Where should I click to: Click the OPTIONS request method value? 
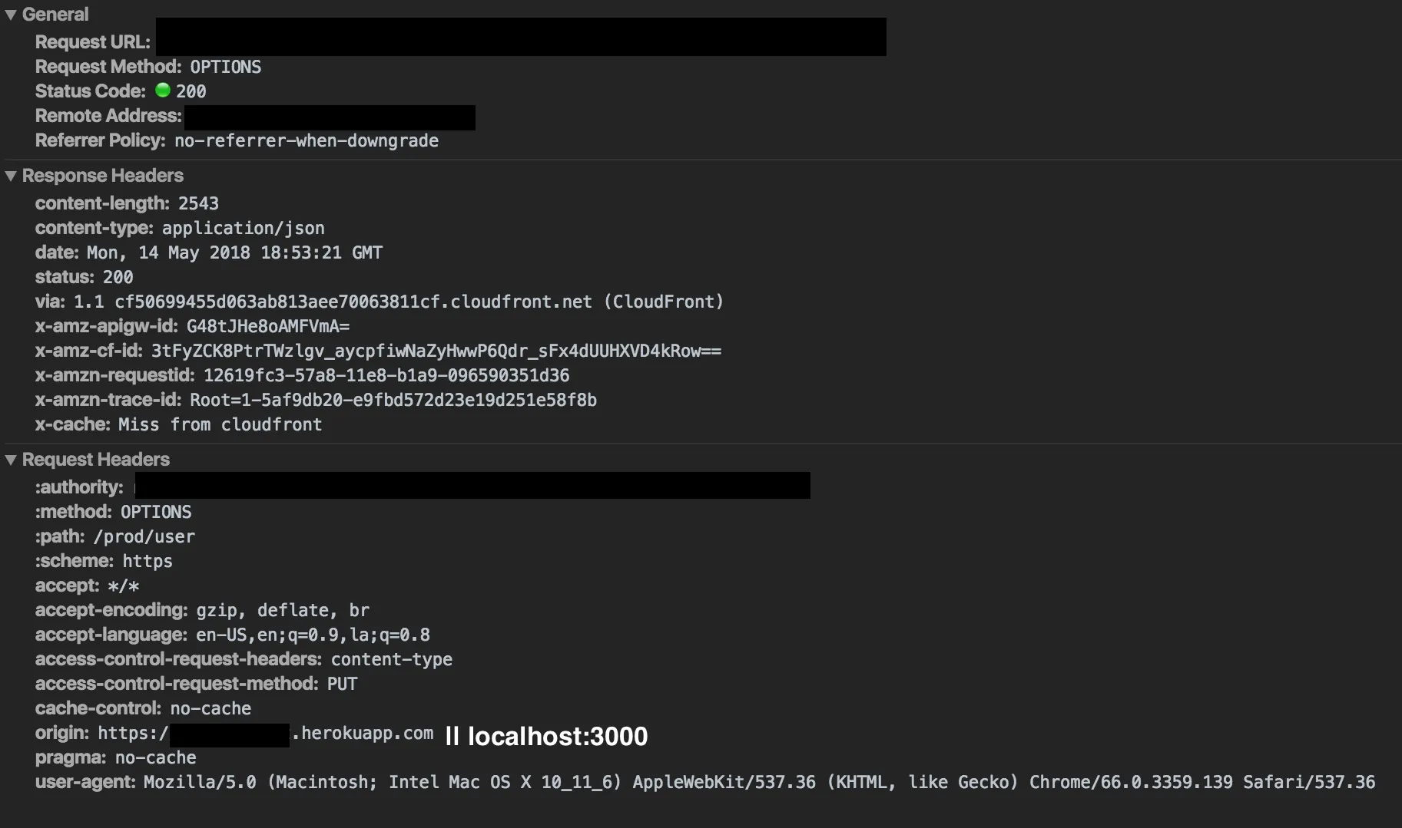coord(225,67)
